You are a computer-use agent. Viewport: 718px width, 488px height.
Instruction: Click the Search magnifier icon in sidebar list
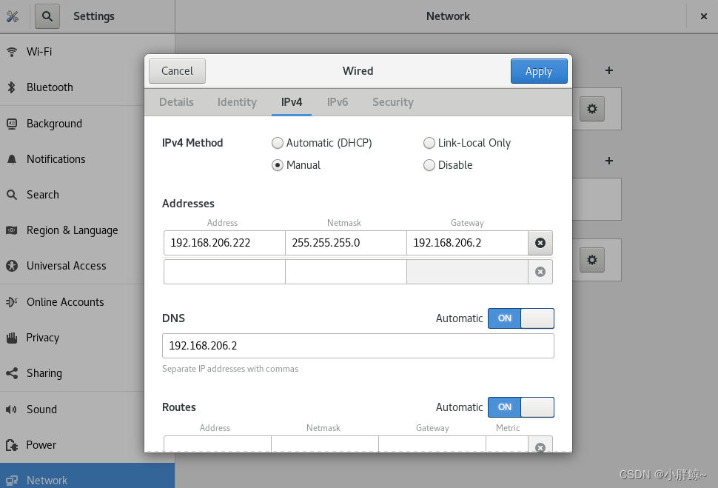click(x=12, y=195)
